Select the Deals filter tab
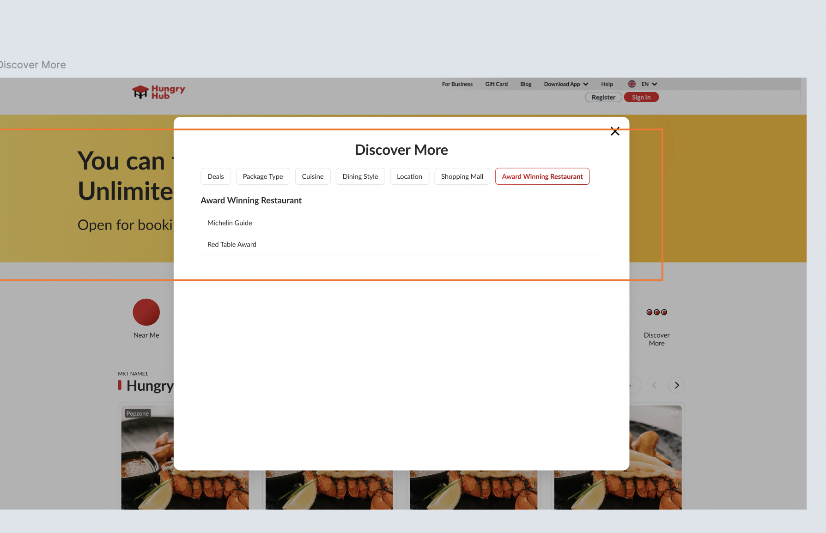This screenshot has width=826, height=533. coord(215,176)
